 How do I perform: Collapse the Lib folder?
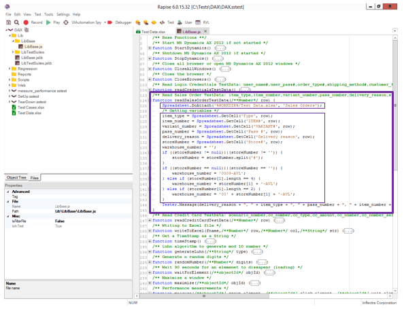coord(10,35)
